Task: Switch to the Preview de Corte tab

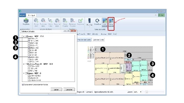Action: coord(84,40)
